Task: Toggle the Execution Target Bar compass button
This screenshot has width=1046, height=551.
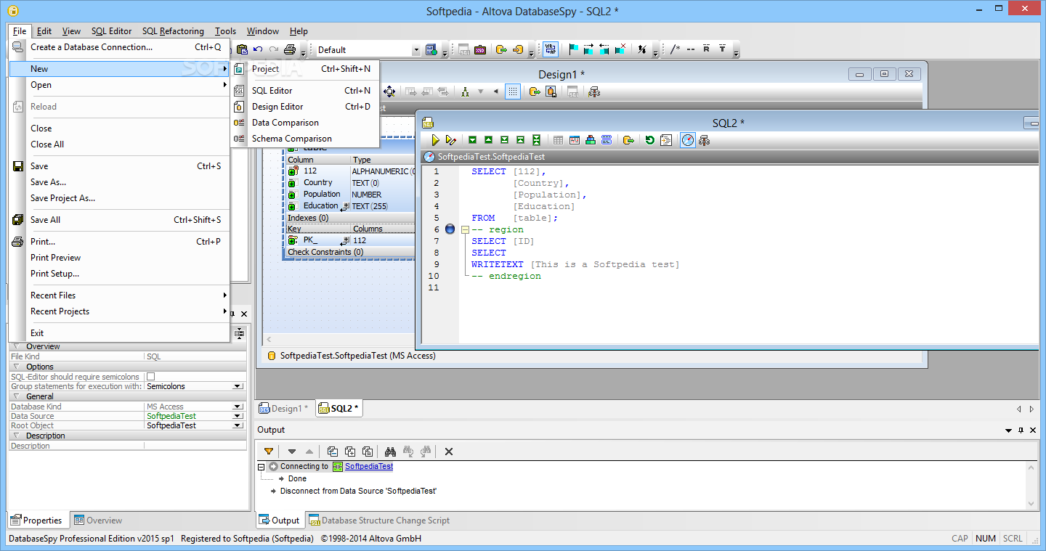Action: tap(687, 140)
